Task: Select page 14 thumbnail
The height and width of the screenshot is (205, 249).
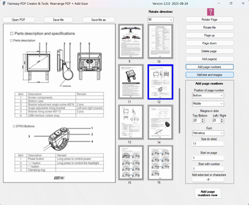Action: 159,123
